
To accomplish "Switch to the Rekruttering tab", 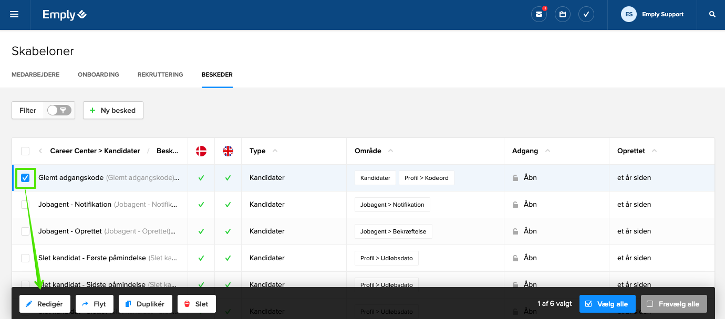I will [160, 75].
